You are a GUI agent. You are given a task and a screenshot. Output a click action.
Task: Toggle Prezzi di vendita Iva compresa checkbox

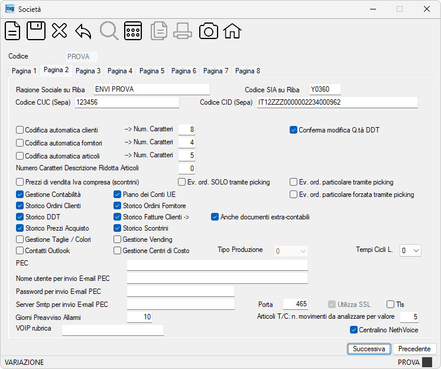tap(20, 182)
